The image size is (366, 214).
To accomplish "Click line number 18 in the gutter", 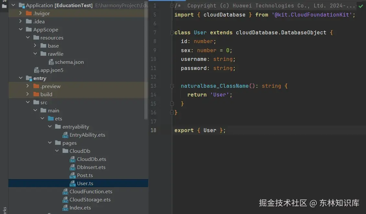I will coord(153,130).
